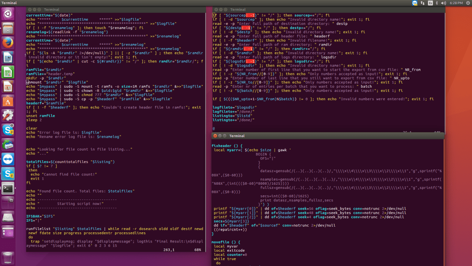The height and width of the screenshot is (266, 472).
Task: Click 'umount "$ramdir"' line in left terminal
Action: 57,82
